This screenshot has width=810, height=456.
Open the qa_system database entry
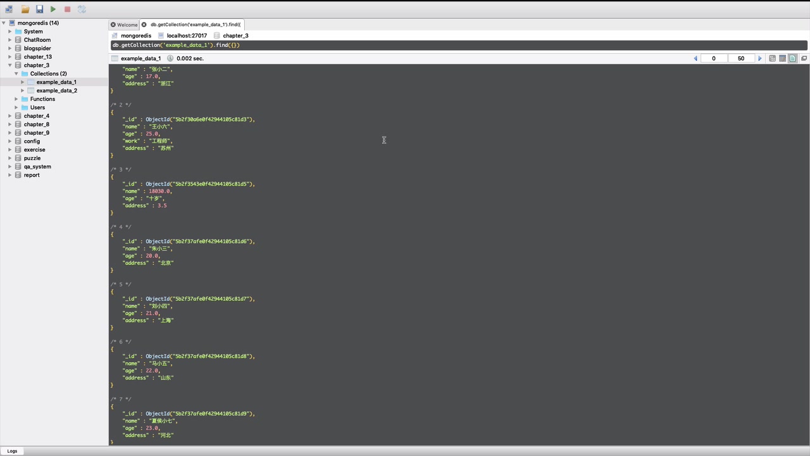[x=37, y=166]
